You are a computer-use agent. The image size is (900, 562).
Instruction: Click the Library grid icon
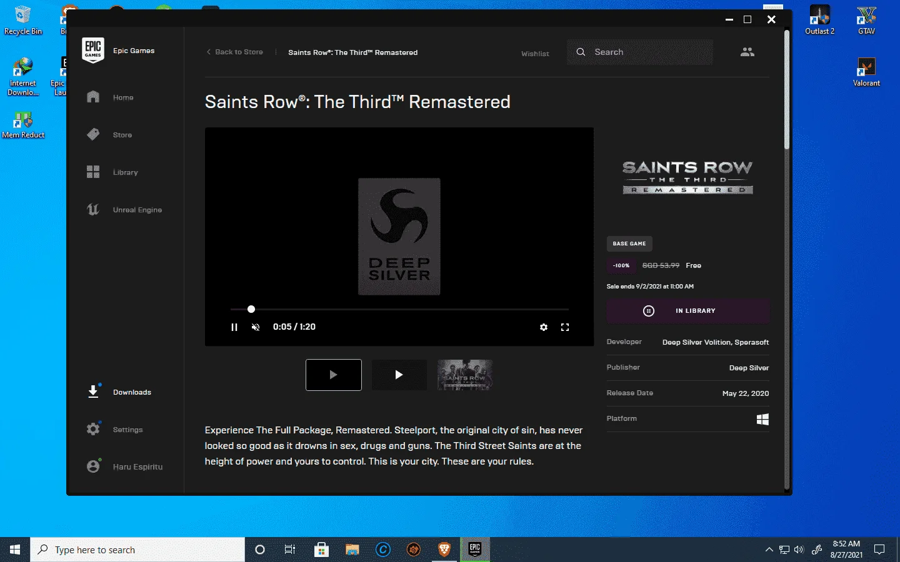coord(93,172)
